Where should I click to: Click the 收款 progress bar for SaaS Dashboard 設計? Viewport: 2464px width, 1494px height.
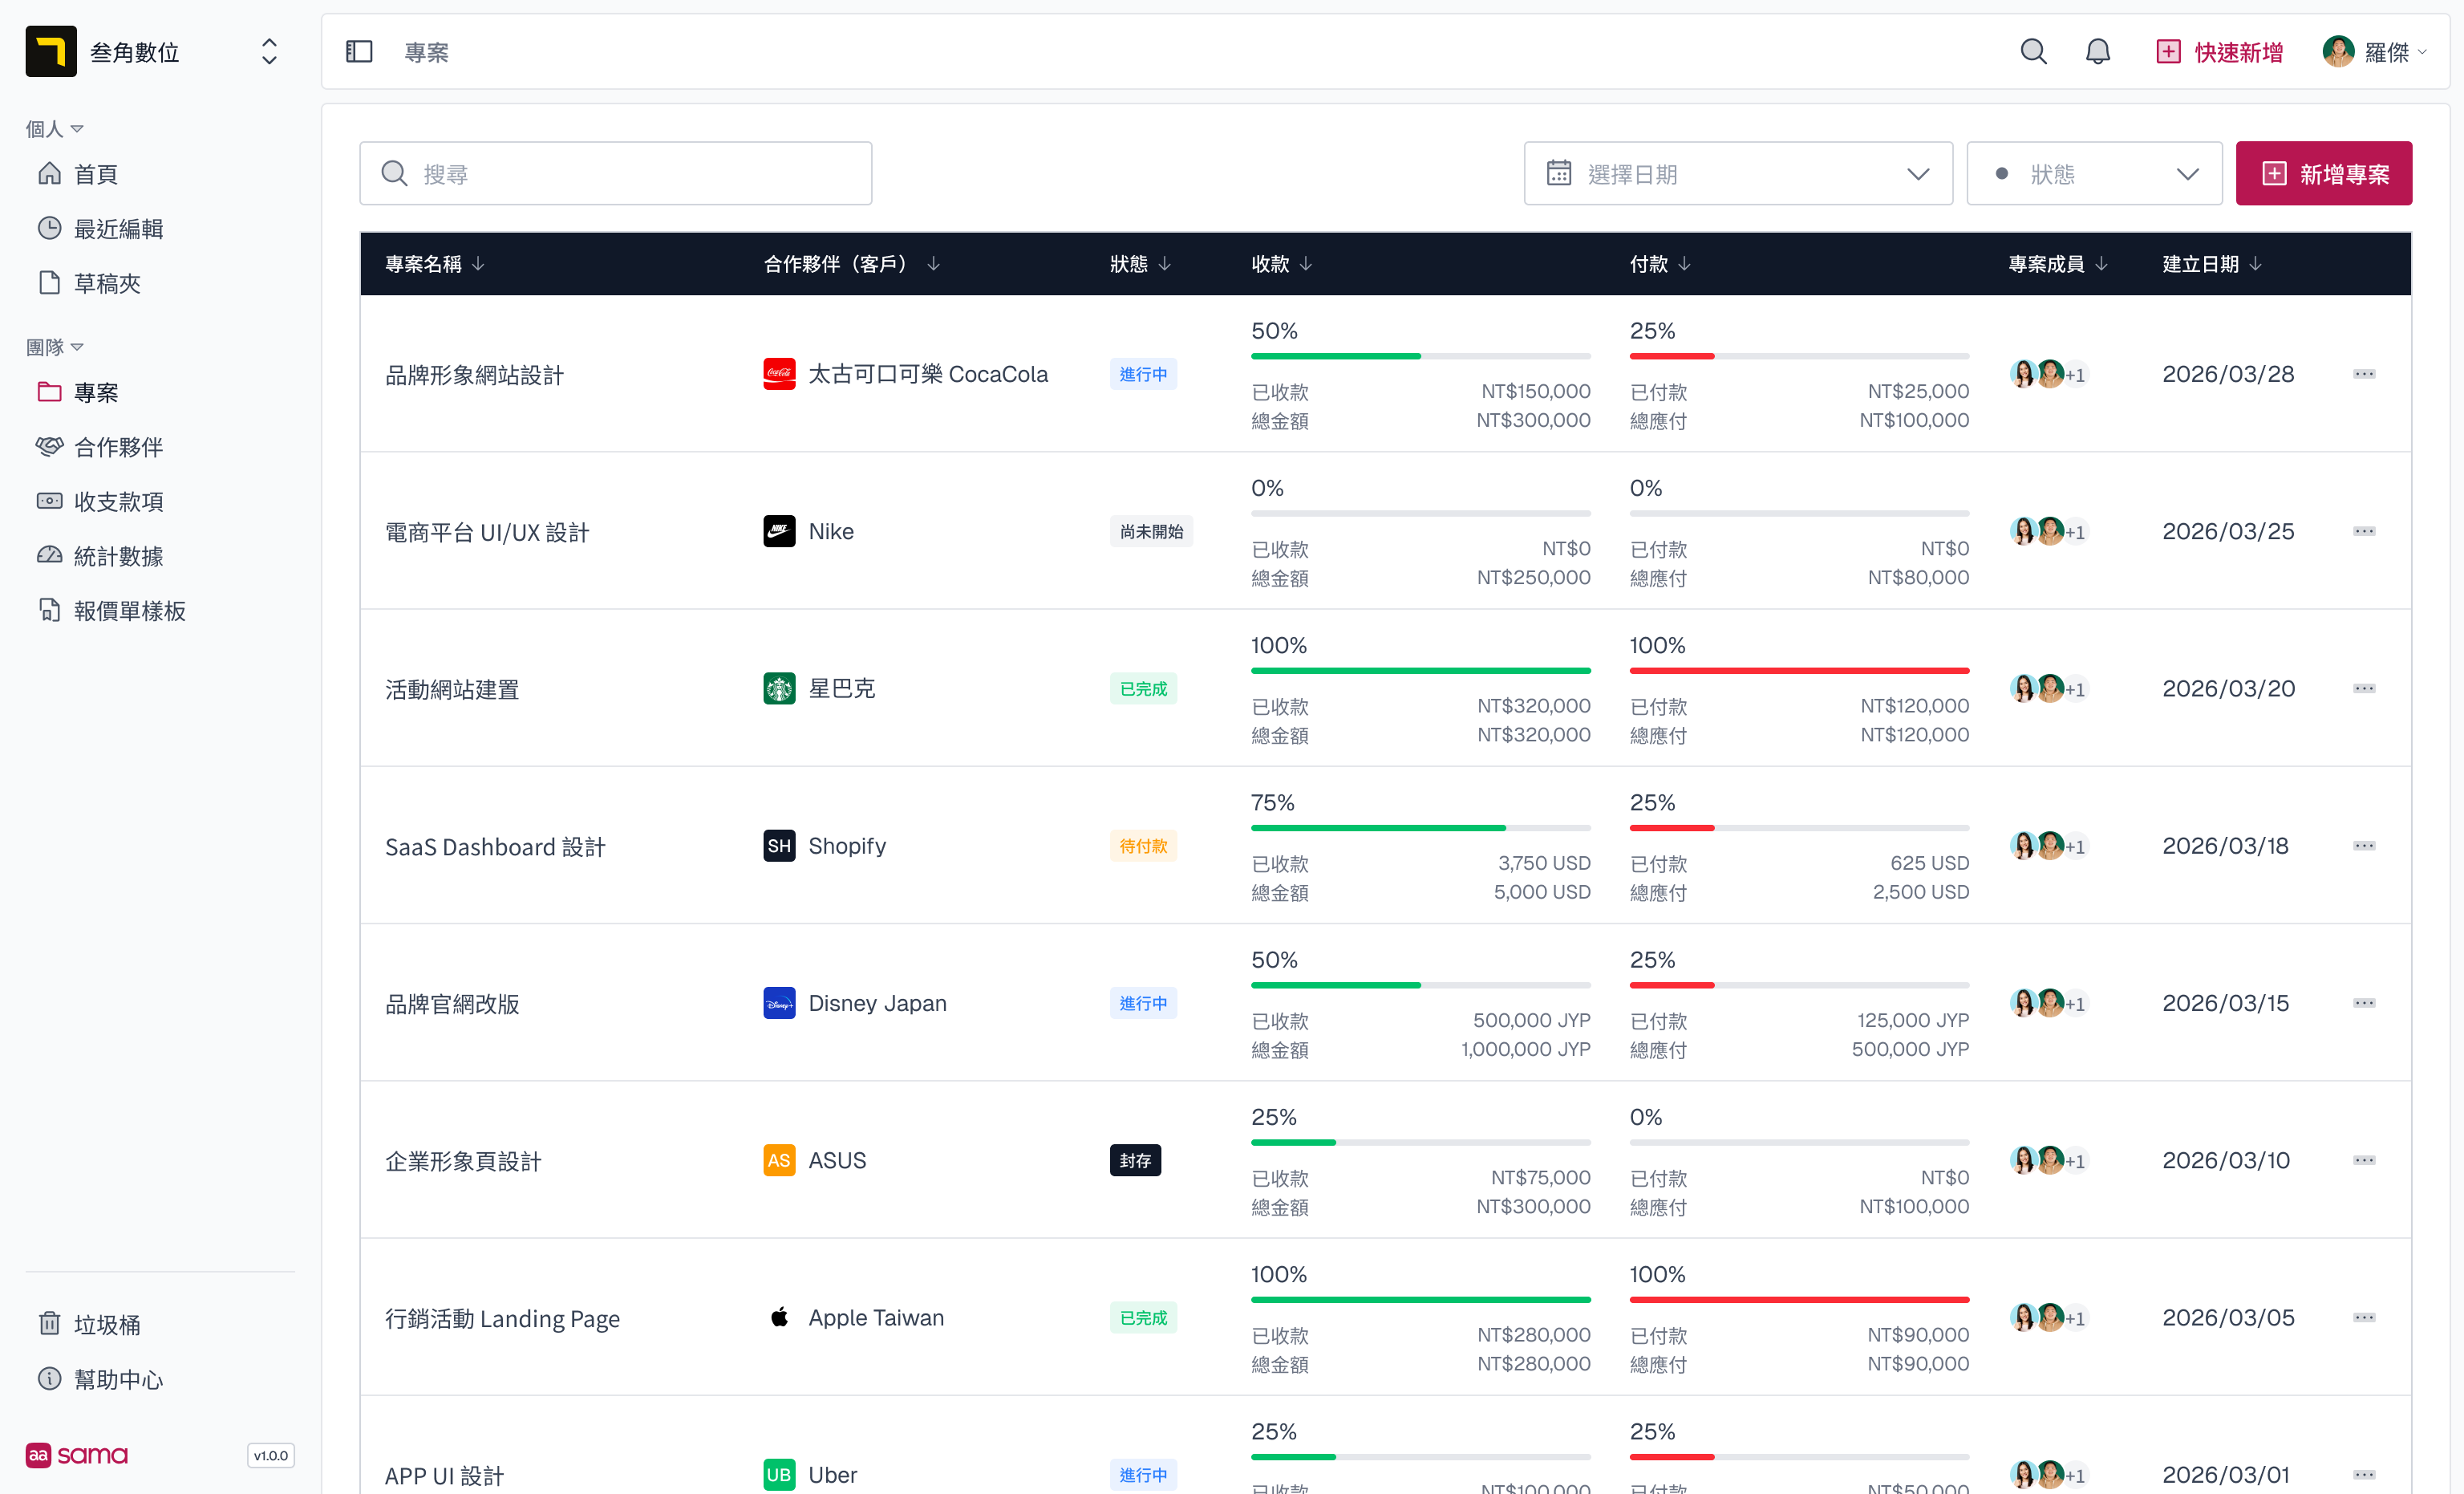(1420, 829)
